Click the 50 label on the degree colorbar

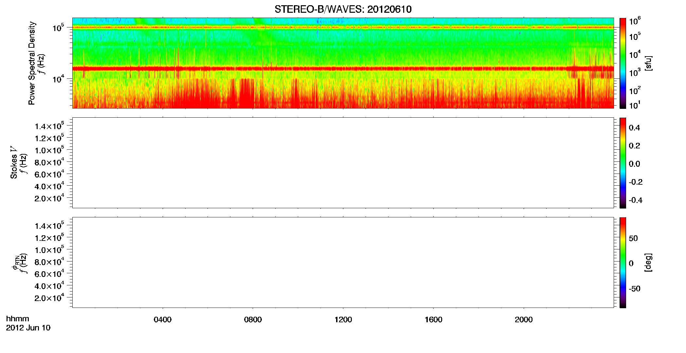tap(633, 238)
